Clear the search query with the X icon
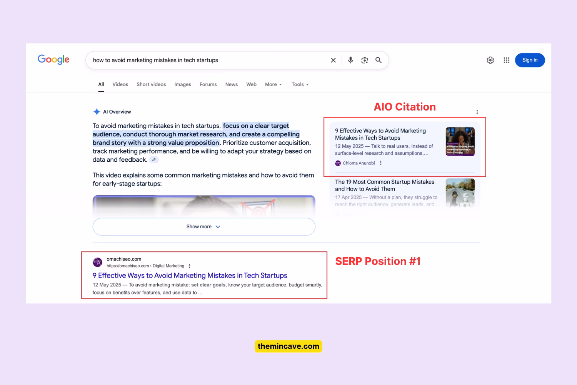Image resolution: width=577 pixels, height=385 pixels. 333,60
